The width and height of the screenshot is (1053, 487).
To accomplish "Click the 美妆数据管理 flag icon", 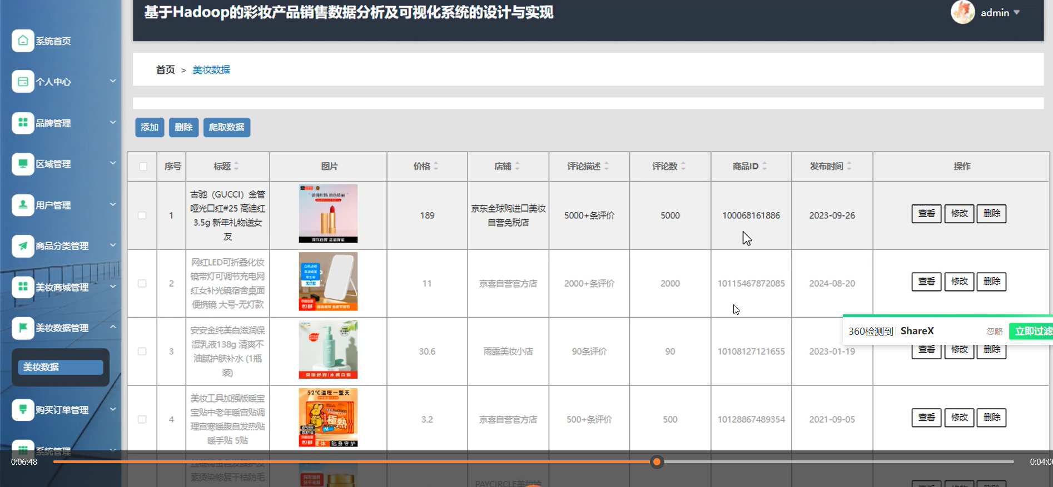I will [x=23, y=328].
